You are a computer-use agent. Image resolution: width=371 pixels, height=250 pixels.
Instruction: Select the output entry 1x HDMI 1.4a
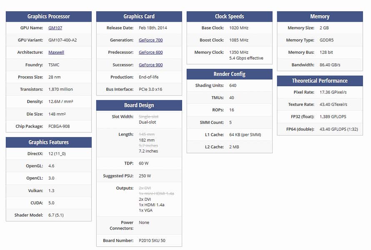(x=151, y=205)
